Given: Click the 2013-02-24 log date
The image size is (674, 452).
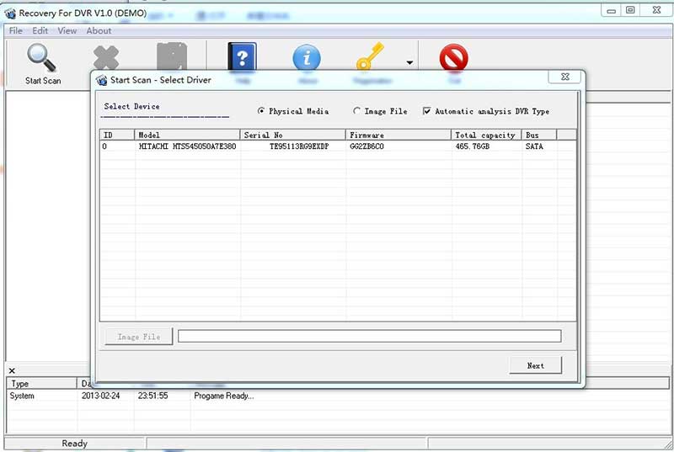Looking at the screenshot, I should [100, 396].
